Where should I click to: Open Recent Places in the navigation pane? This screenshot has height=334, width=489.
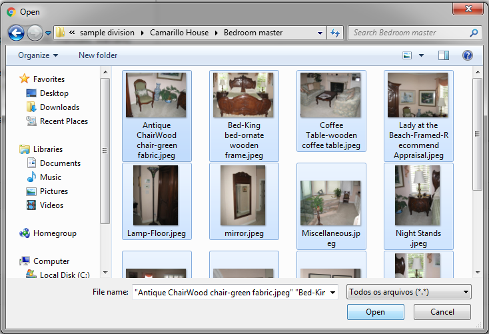64,121
